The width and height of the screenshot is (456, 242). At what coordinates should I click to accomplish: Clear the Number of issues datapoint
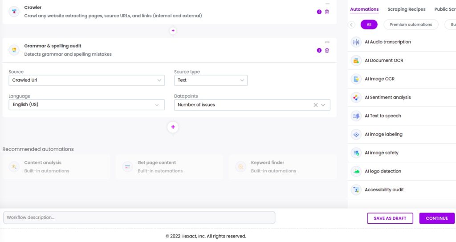pyautogui.click(x=316, y=105)
